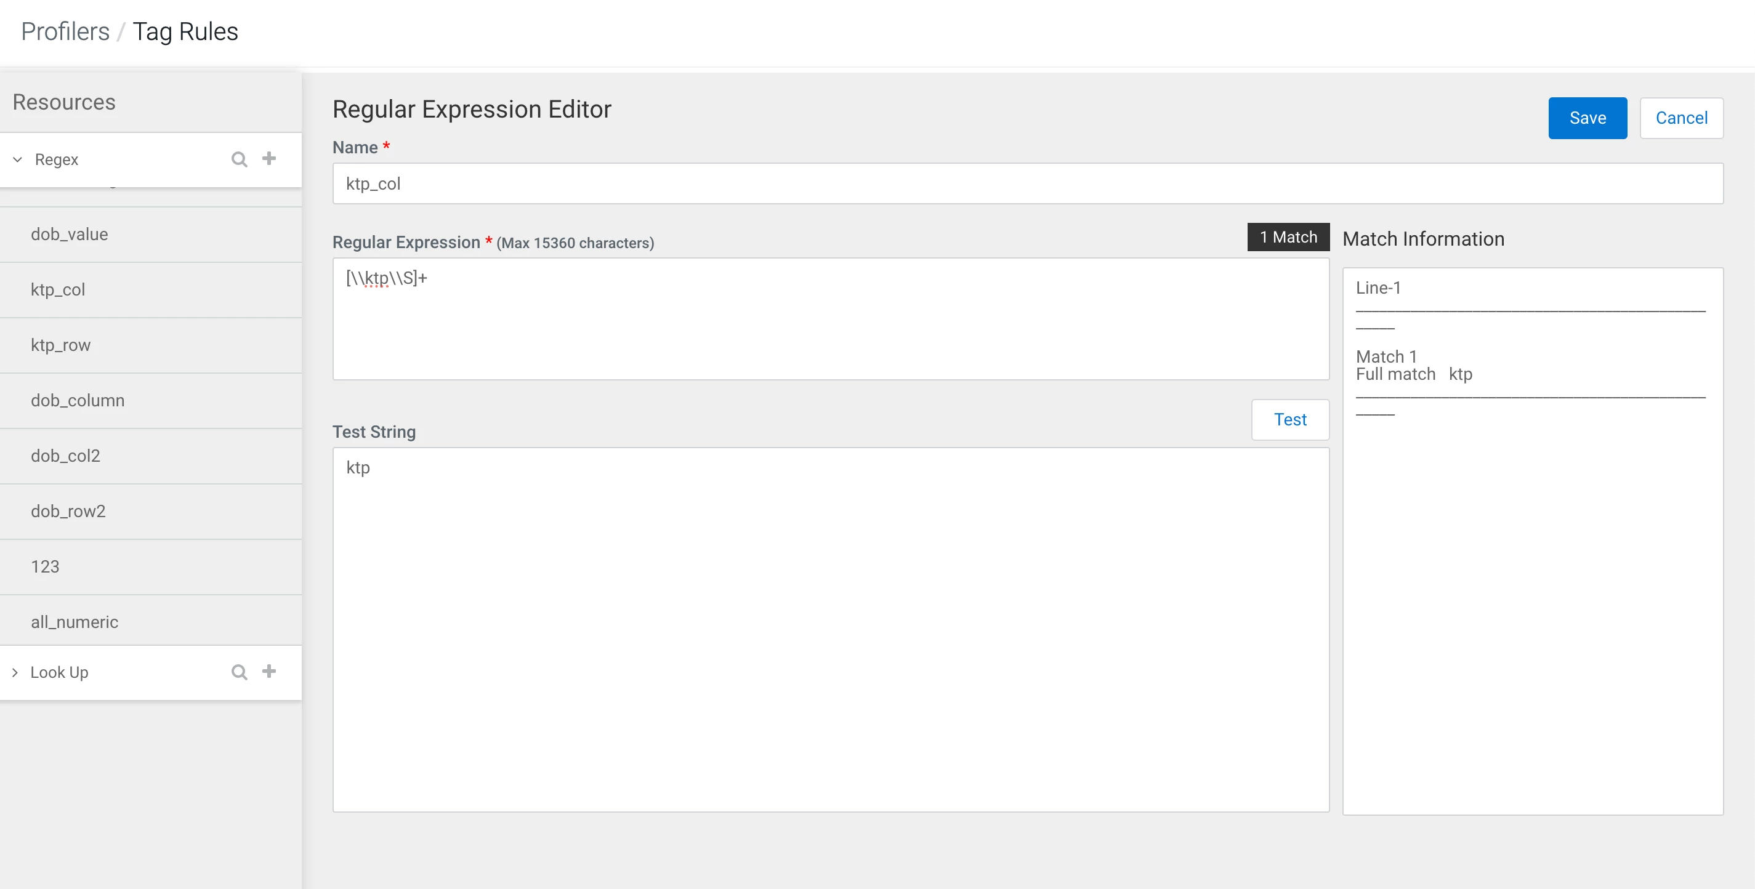Focus the Regular Expression text area
The image size is (1755, 889).
[x=831, y=319]
